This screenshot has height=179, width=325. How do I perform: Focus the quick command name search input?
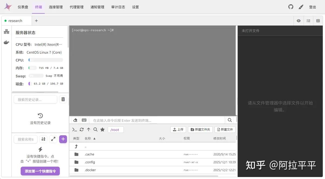[x=25, y=139]
